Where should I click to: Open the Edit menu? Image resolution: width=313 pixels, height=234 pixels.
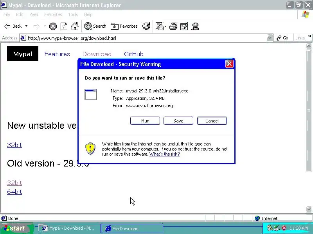[20, 14]
